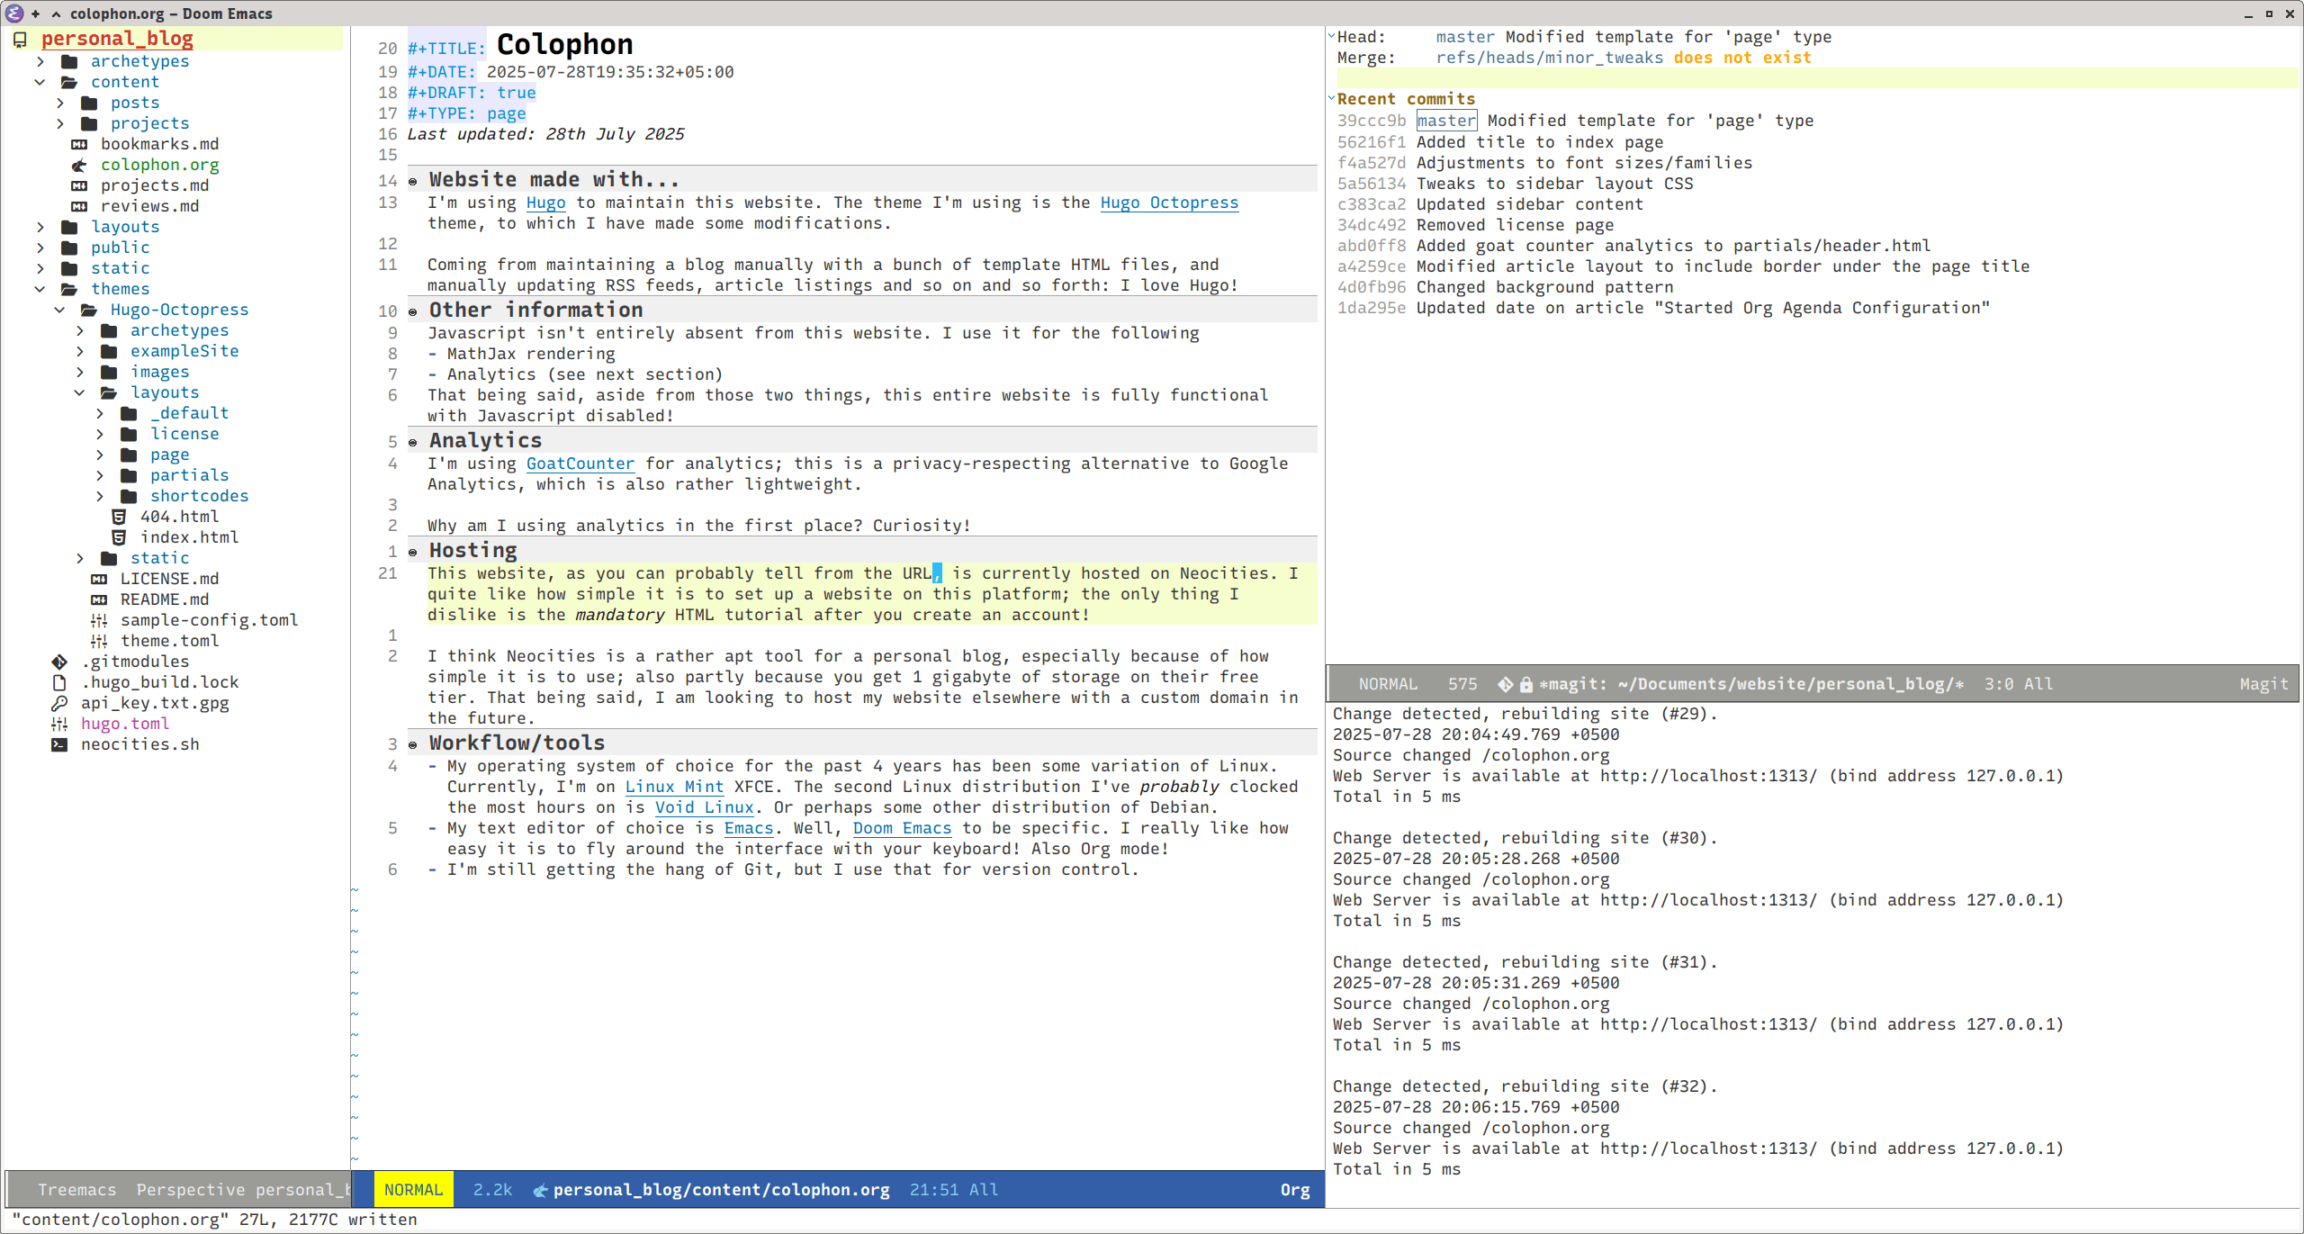Fold the 'Other information' heading bullet
2304x1234 pixels.
click(413, 312)
